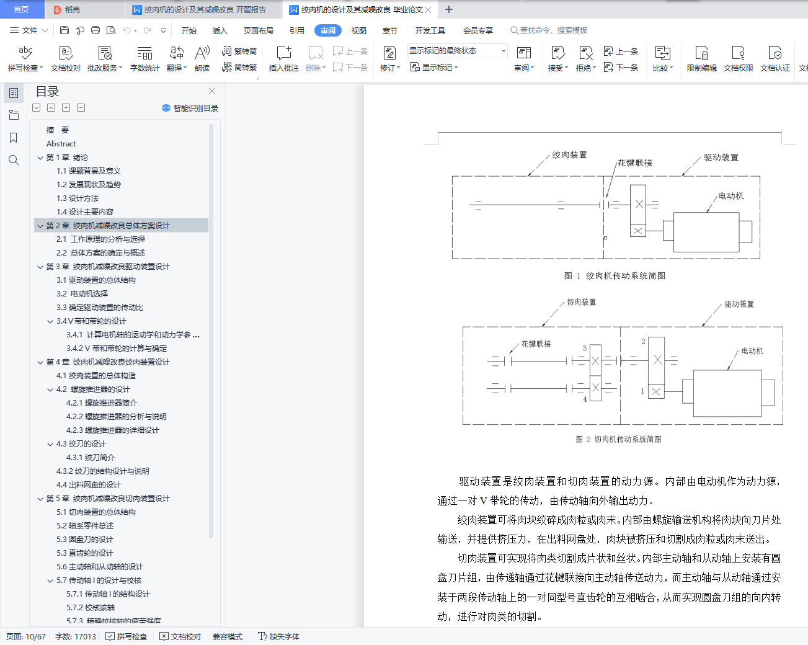Open the 开发工具 ribbon tab
This screenshot has height=645, width=808.
(x=430, y=30)
